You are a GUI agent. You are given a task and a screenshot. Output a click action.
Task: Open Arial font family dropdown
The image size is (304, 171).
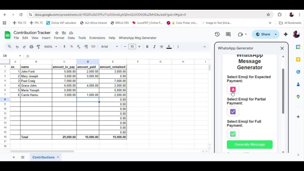point(109,46)
